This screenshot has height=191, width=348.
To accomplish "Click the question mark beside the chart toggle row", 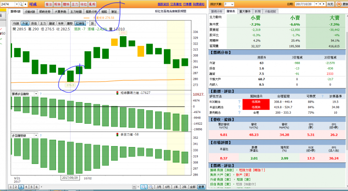I will click(x=87, y=23).
